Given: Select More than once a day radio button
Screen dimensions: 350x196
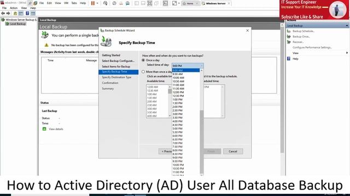Looking at the screenshot, I should click(143, 72).
